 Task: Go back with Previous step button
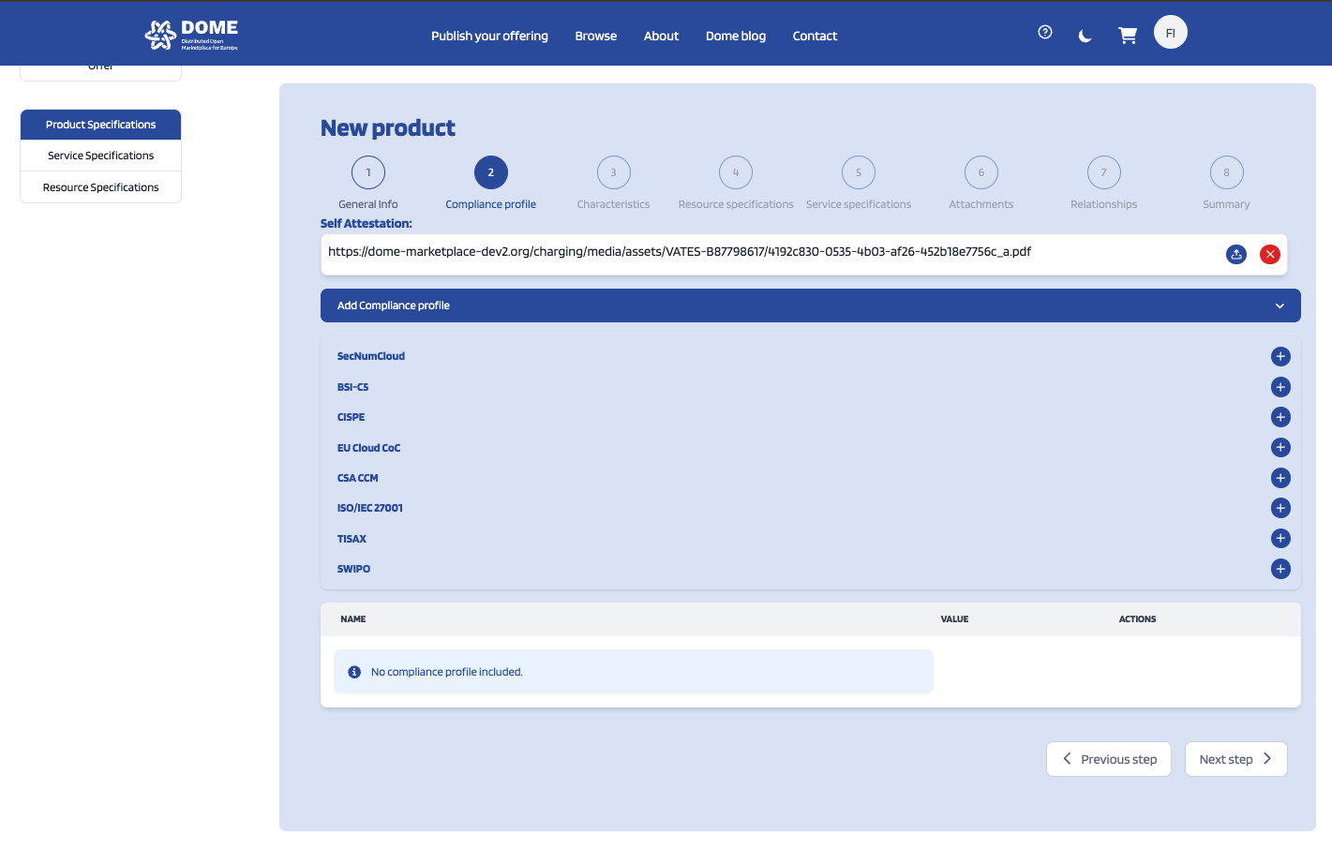[1108, 759]
